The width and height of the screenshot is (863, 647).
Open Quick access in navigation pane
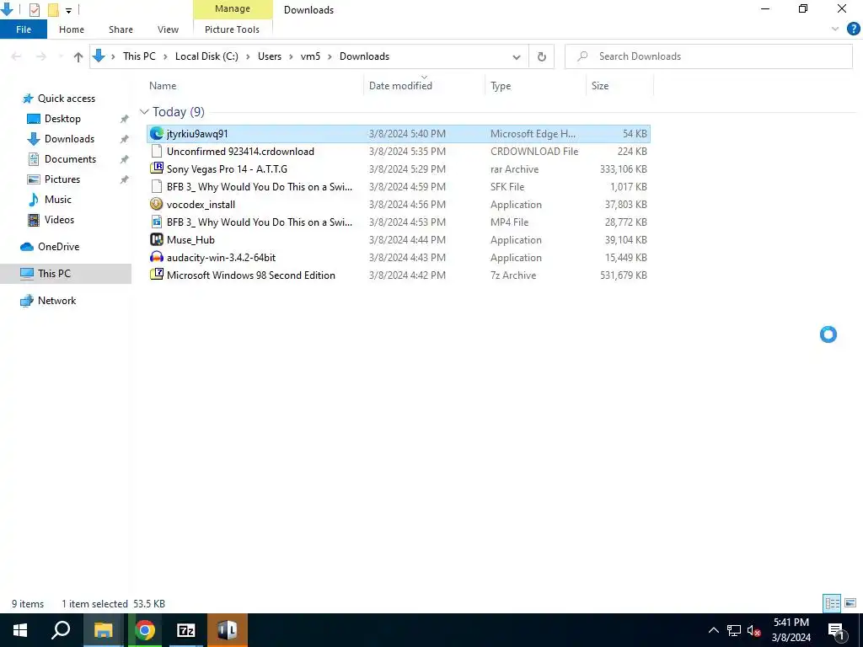point(66,99)
